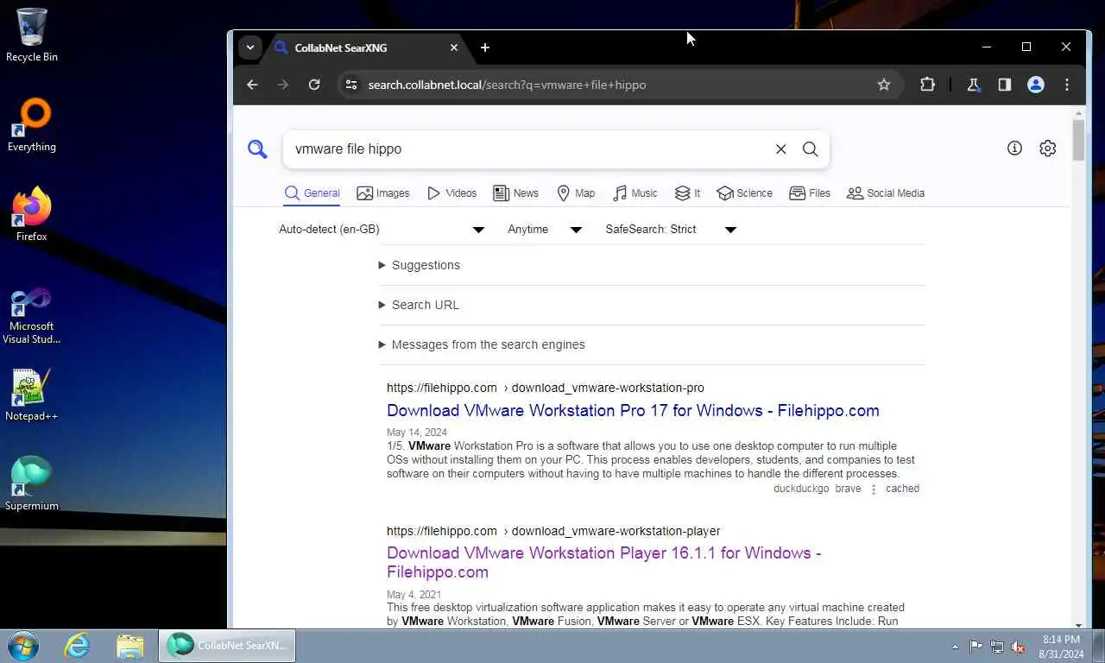Switch to the It tab

pos(687,193)
